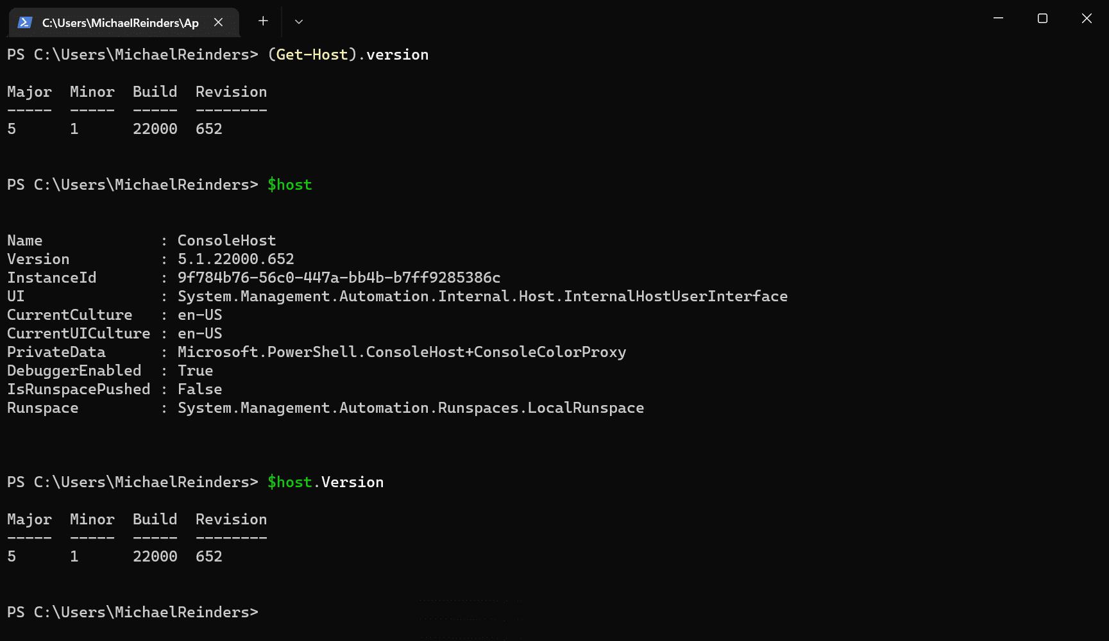The height and width of the screenshot is (641, 1109).
Task: Minimize the Windows Terminal window
Action: pos(997,19)
